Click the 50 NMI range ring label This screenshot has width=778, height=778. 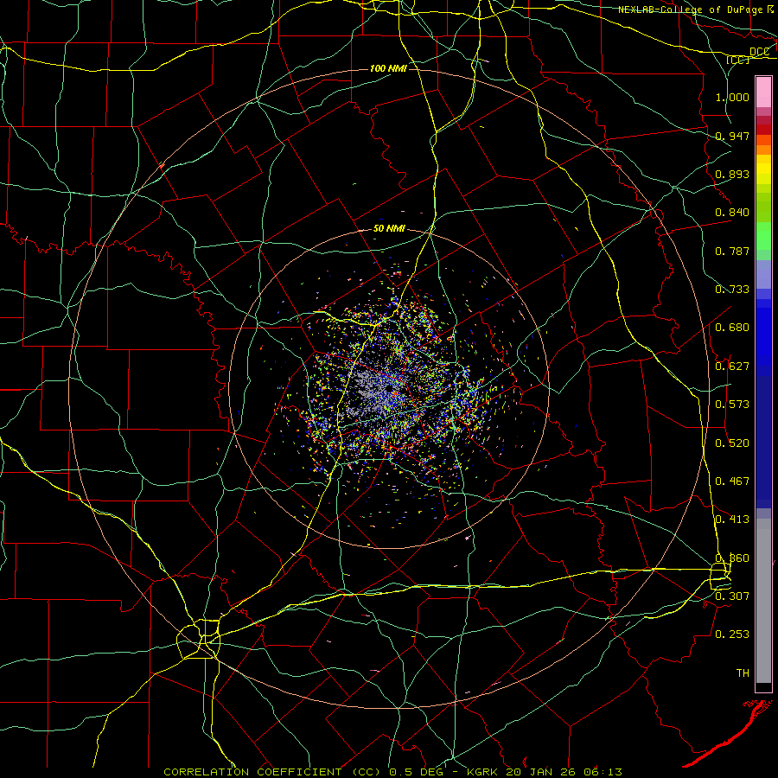[389, 229]
